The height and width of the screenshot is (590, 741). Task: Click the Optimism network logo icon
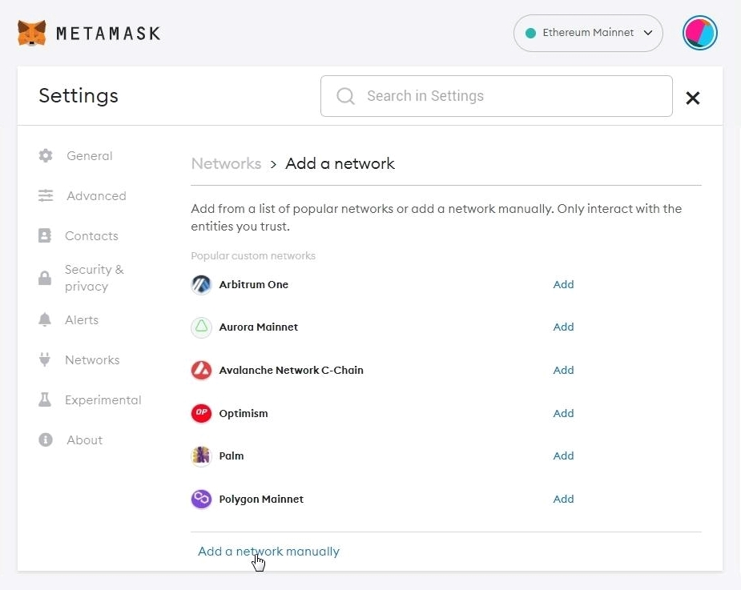(201, 413)
